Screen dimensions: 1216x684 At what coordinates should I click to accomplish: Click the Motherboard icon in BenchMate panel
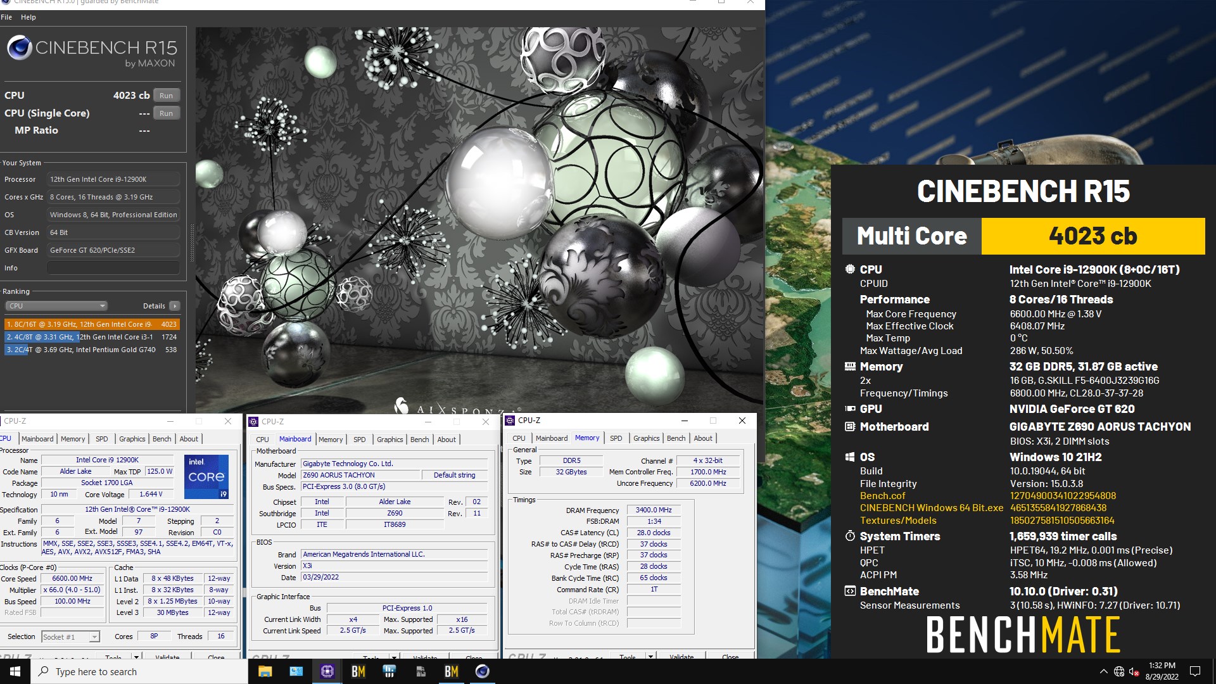tap(850, 426)
